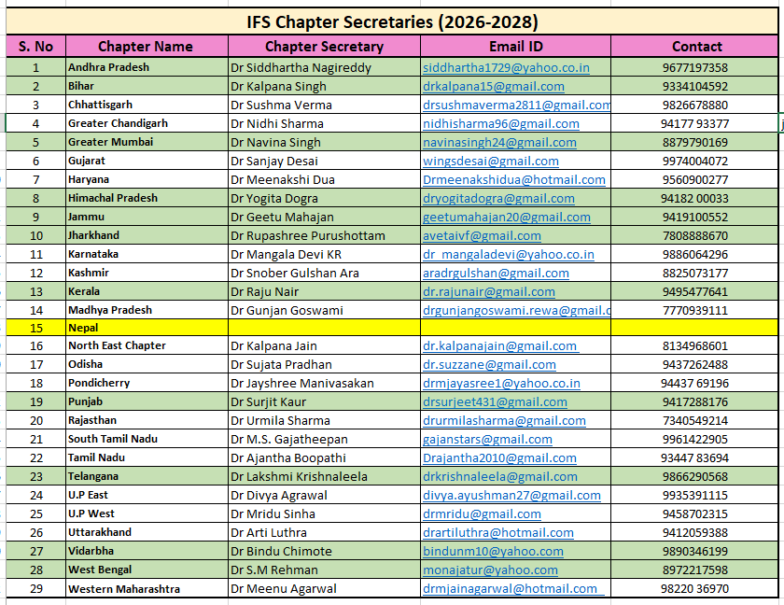Select Dr Lakshmi Krishnaleela cell
The width and height of the screenshot is (784, 605).
pyautogui.click(x=324, y=476)
